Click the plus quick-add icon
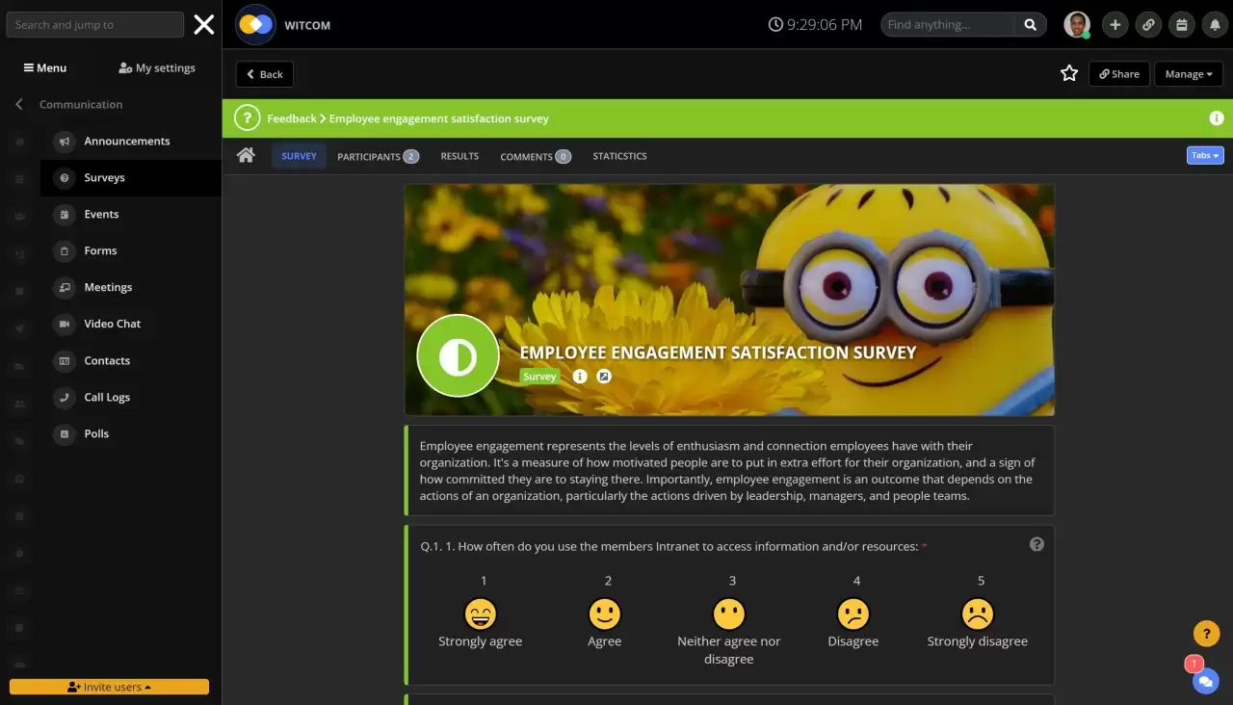 [x=1115, y=25]
